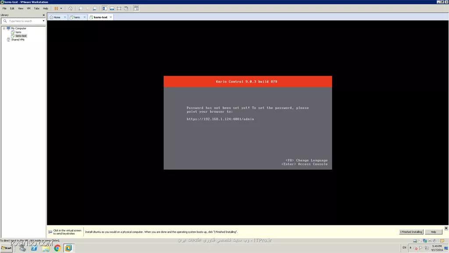Click the EN language indicator

[404, 248]
